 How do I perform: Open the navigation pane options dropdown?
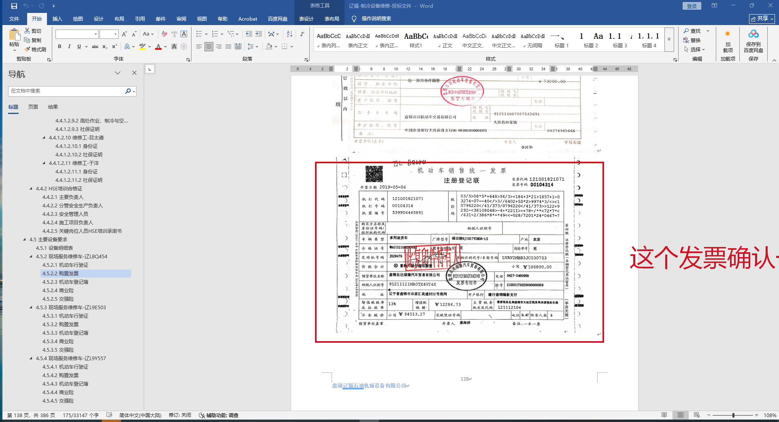(x=117, y=73)
